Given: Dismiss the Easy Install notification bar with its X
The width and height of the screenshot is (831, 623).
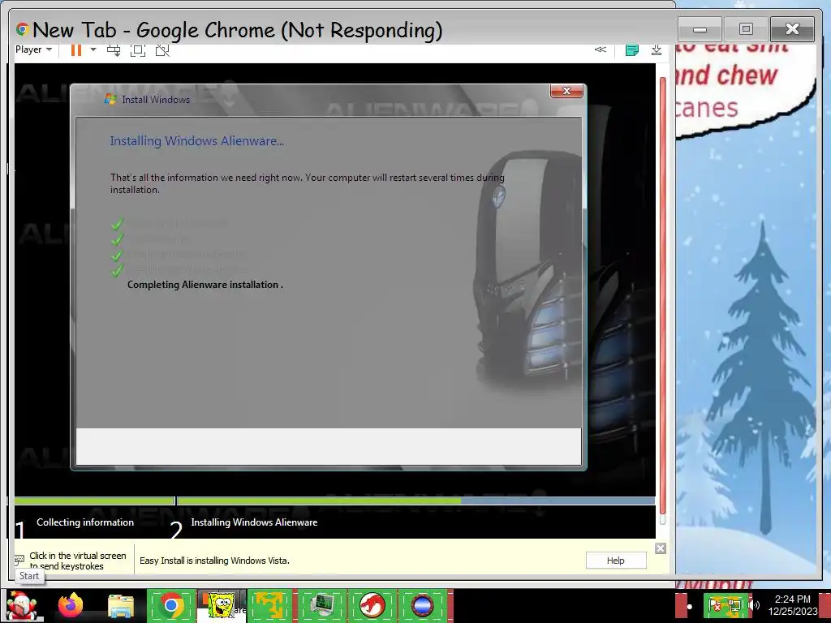Looking at the screenshot, I should pyautogui.click(x=661, y=548).
